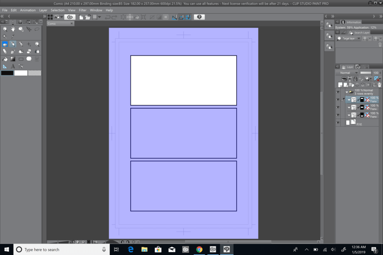Image resolution: width=383 pixels, height=255 pixels.
Task: Select the Ruler tool
Action: pos(5,66)
